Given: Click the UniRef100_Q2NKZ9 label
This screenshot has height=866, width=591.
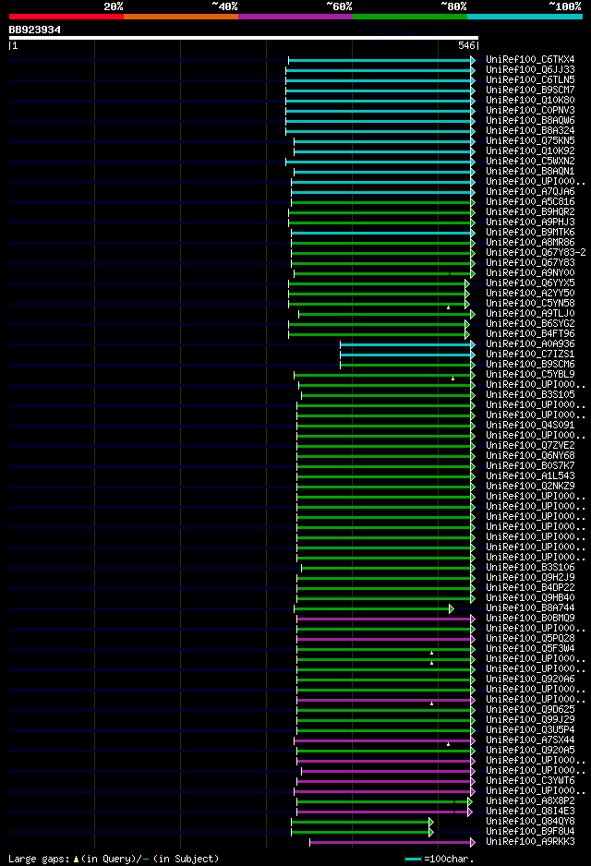Looking at the screenshot, I should point(530,486).
